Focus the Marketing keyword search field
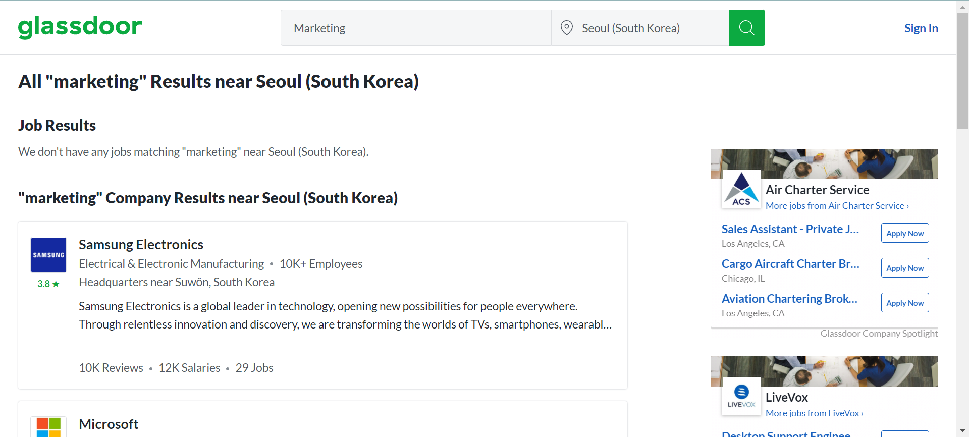 tap(416, 28)
